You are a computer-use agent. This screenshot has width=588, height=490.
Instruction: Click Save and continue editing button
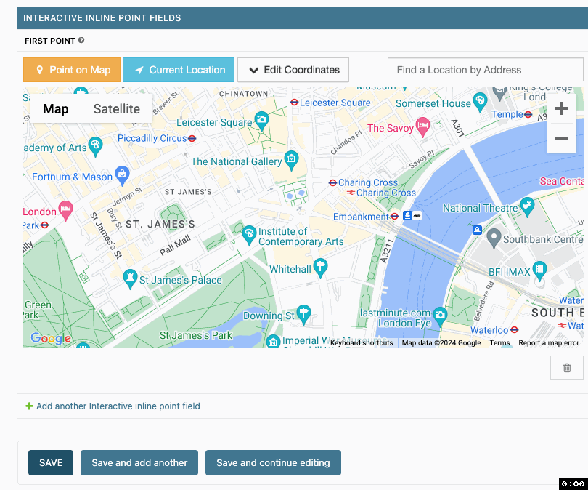(x=273, y=462)
